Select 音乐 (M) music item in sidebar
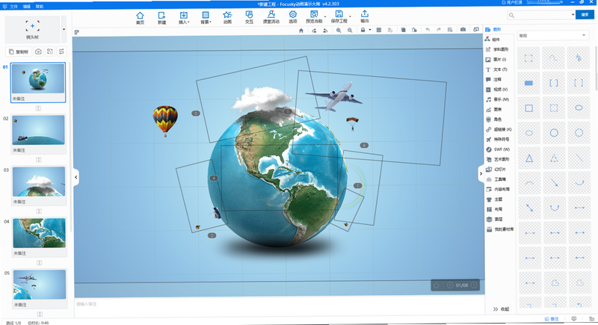 tap(497, 99)
